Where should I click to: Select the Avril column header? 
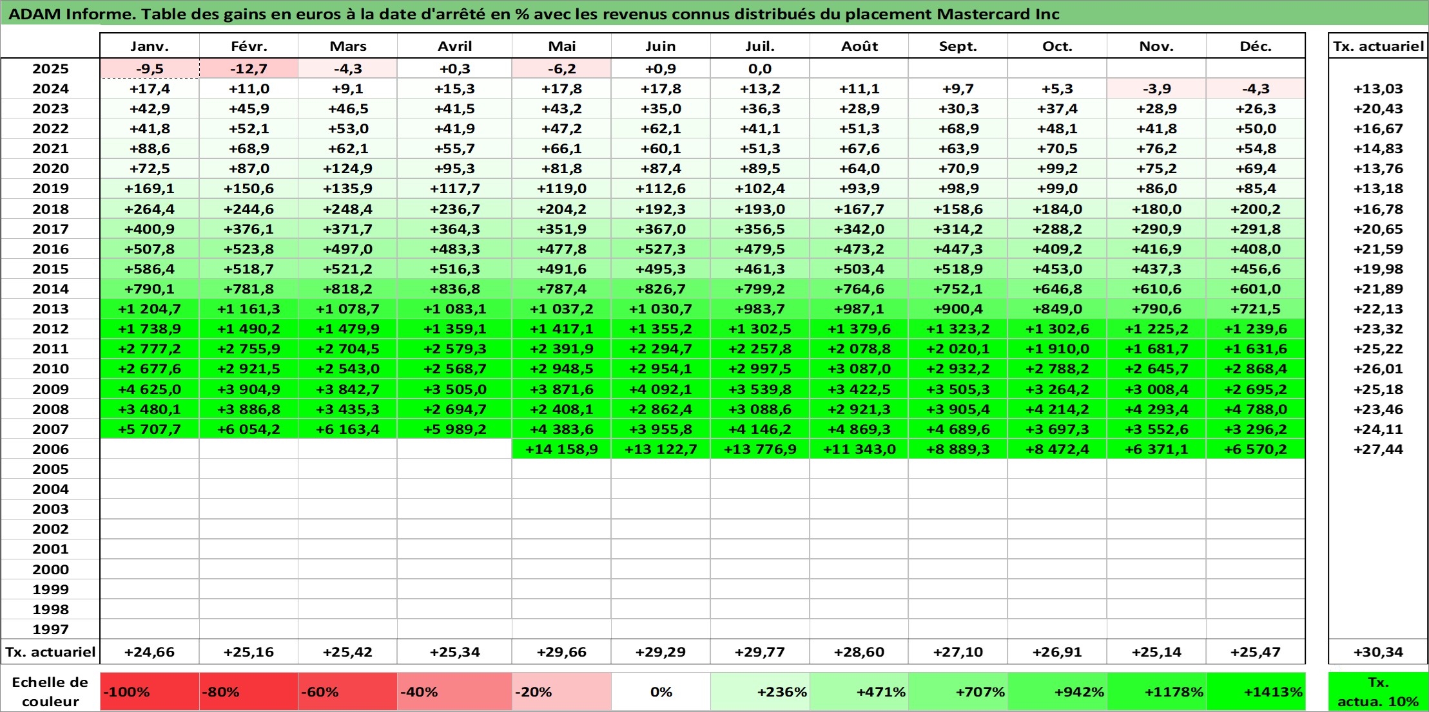(x=455, y=46)
